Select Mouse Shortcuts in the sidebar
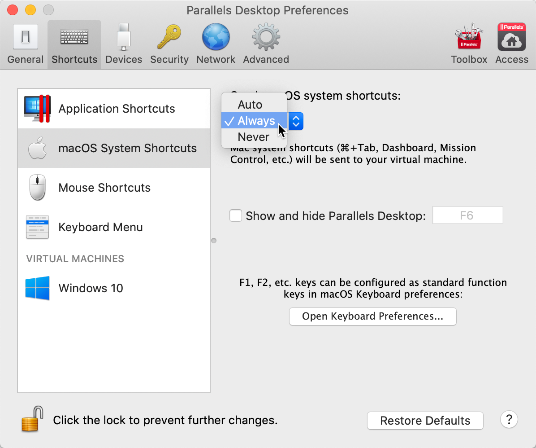Screen dimensions: 536x448 [114, 188]
